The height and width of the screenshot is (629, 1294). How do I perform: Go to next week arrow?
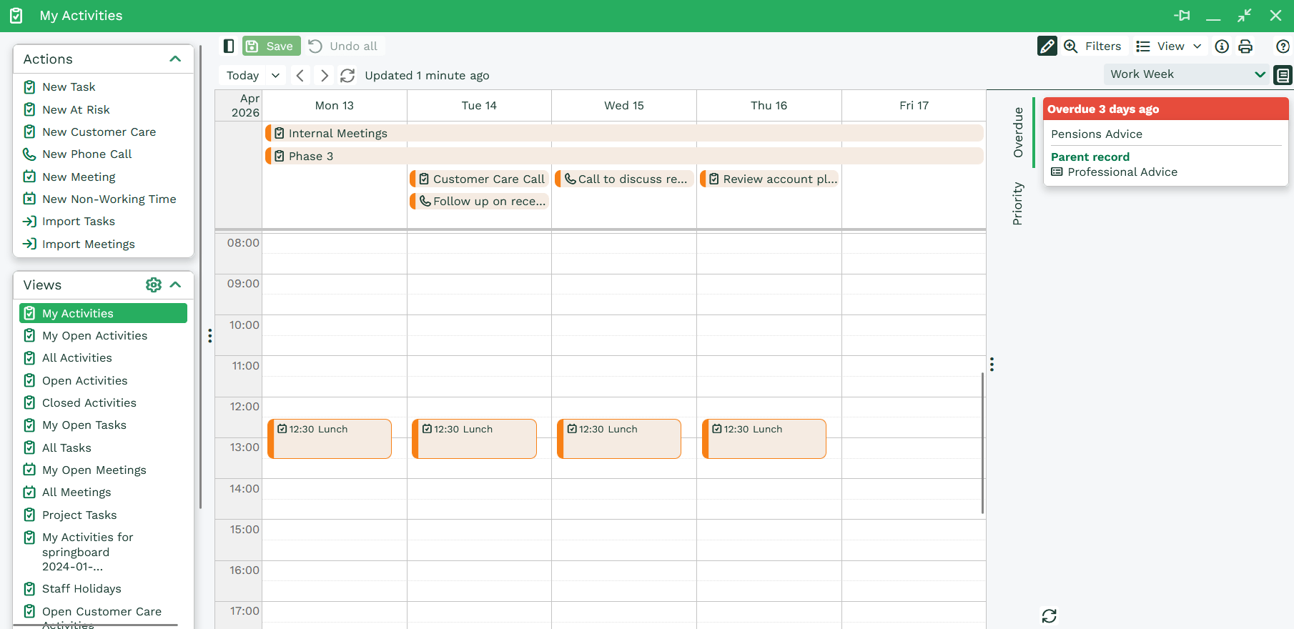325,76
